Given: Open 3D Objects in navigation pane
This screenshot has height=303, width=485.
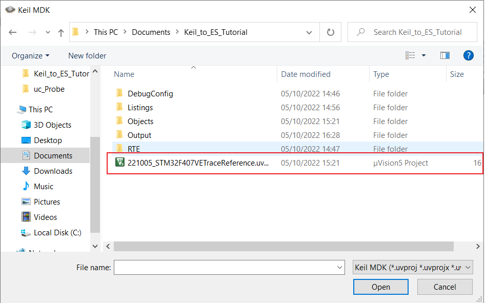Looking at the screenshot, I should (52, 125).
